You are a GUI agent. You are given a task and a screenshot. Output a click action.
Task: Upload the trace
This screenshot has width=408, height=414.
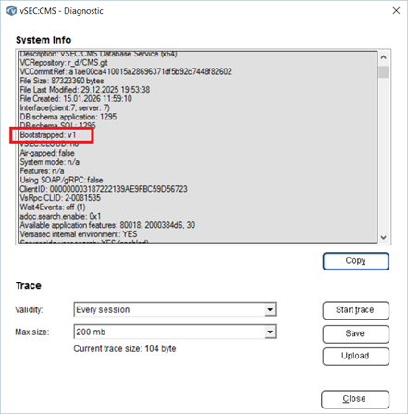(x=355, y=357)
